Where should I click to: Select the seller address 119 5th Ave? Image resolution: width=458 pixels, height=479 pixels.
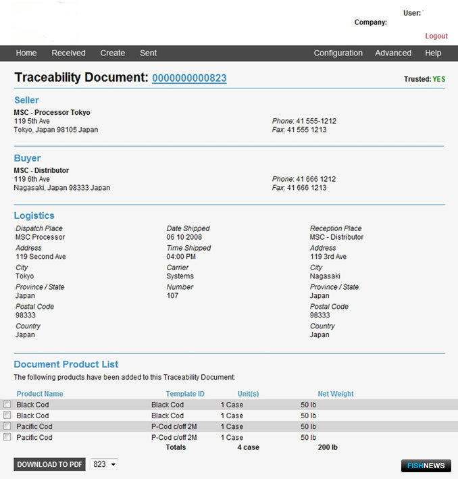pos(32,121)
